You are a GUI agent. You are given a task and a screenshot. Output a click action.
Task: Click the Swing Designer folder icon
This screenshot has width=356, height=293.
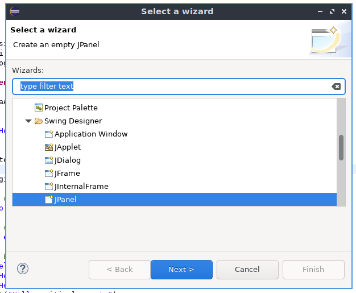39,121
